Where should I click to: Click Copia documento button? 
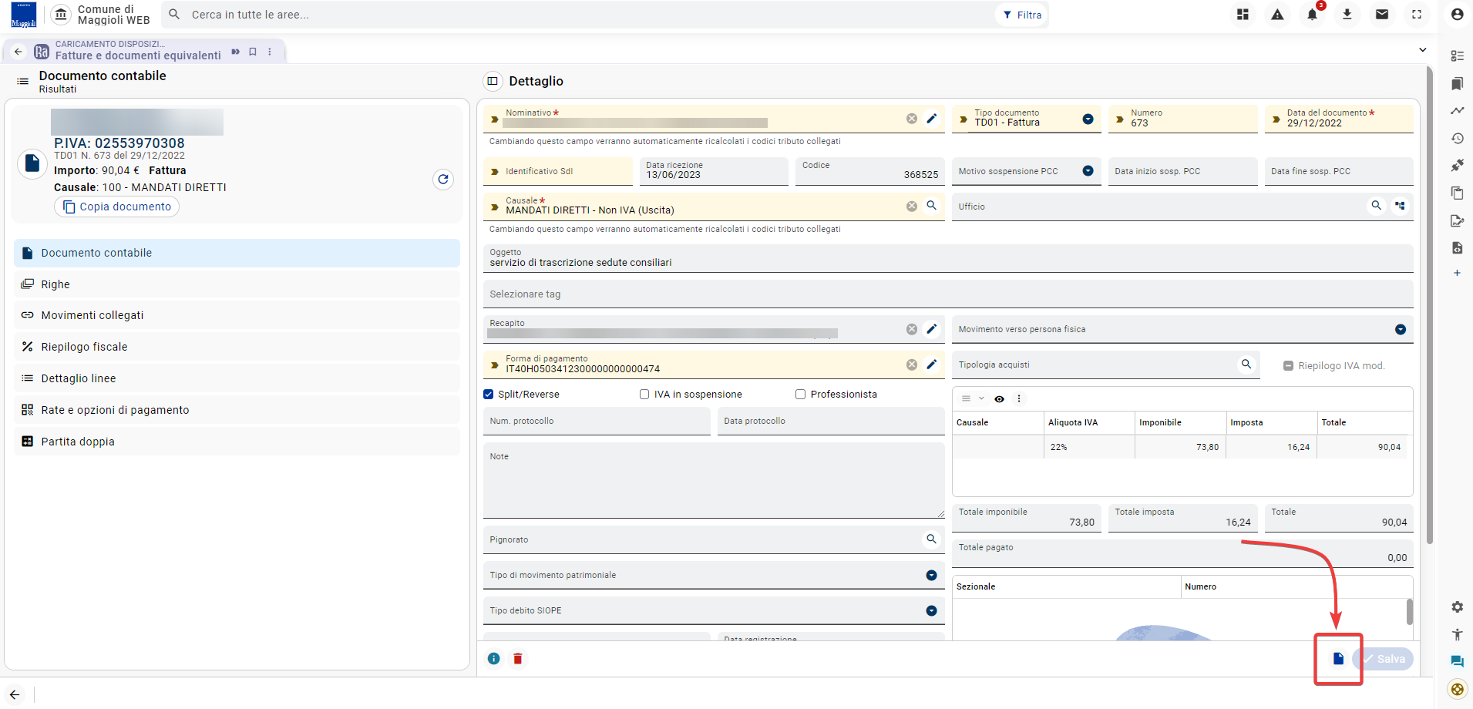point(116,207)
